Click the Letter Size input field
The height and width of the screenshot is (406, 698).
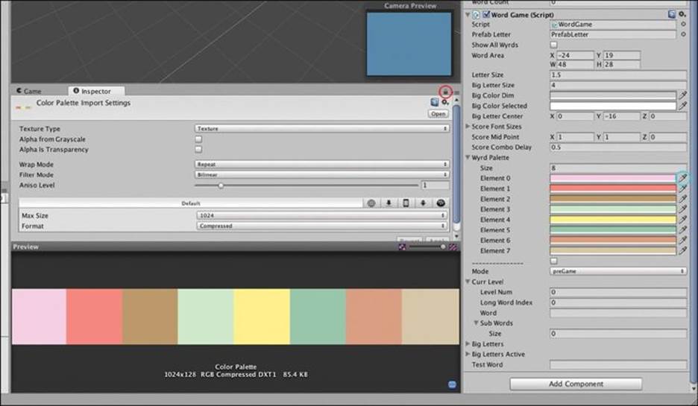(x=618, y=74)
